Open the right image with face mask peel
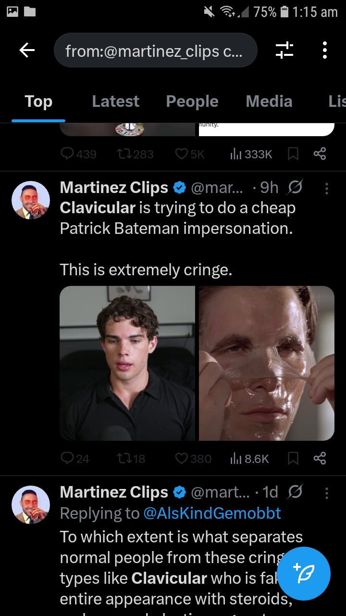 click(x=267, y=363)
